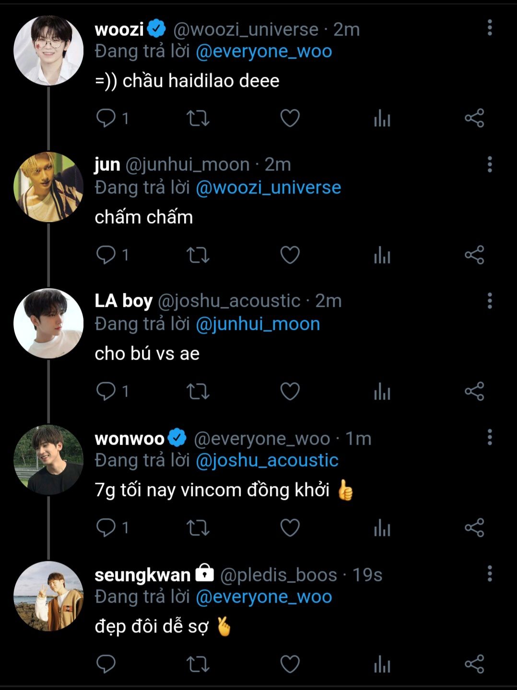Retweet woozi's tweet
Image resolution: width=517 pixels, height=690 pixels.
tap(198, 118)
